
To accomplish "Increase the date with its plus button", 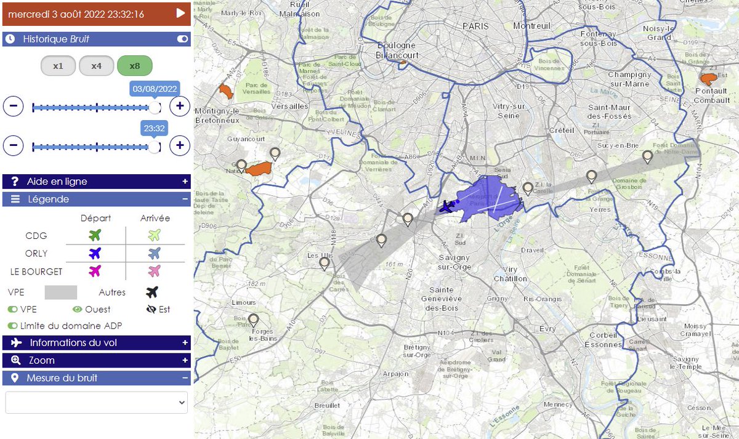I will pos(180,107).
